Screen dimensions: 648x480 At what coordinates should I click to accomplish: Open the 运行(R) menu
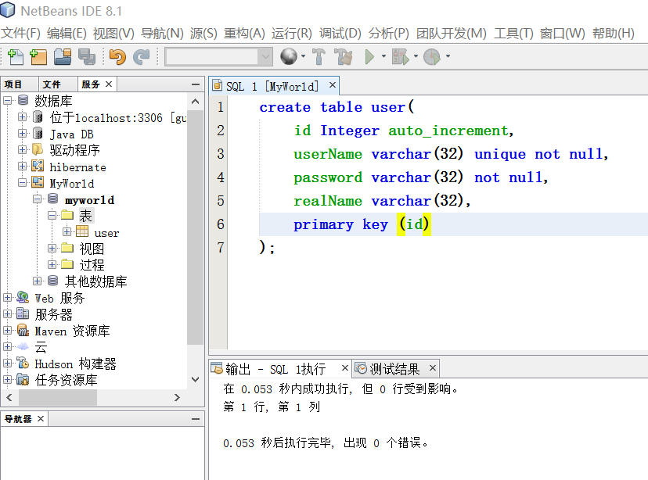[x=291, y=33]
